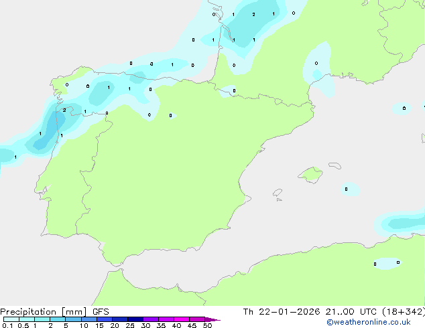Click the Menorca island outline on map
The height and width of the screenshot is (328, 425).
(x=335, y=165)
